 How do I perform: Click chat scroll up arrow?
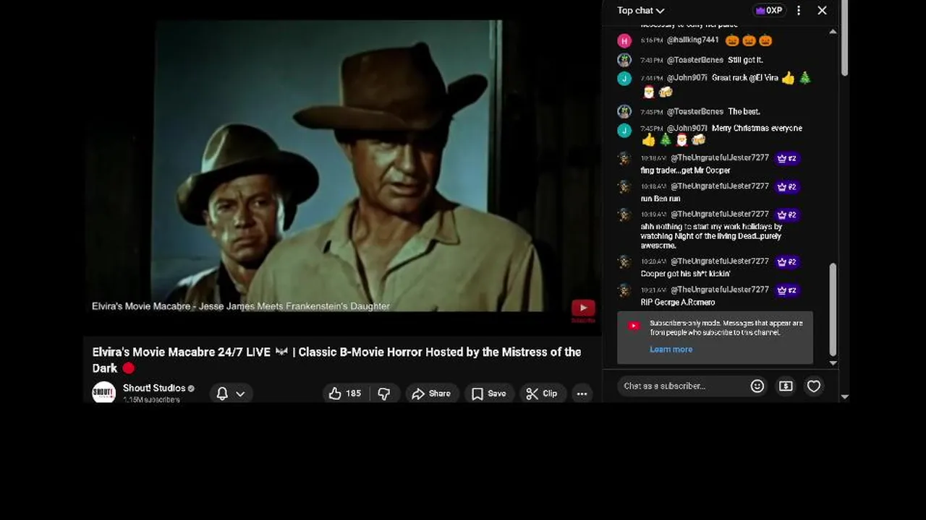coord(833,32)
